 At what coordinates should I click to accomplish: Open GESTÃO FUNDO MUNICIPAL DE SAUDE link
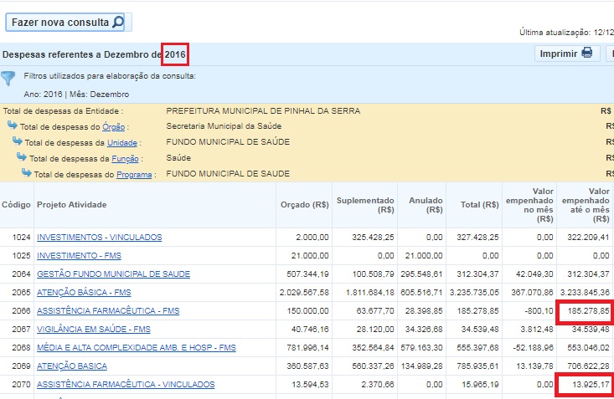coord(113,274)
